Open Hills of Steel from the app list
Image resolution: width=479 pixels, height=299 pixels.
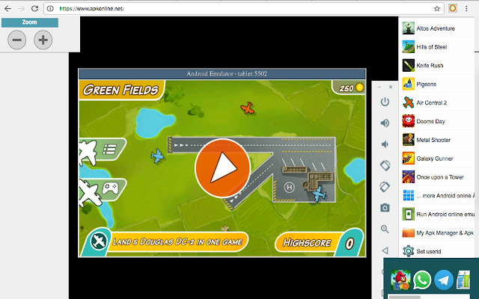(437, 47)
